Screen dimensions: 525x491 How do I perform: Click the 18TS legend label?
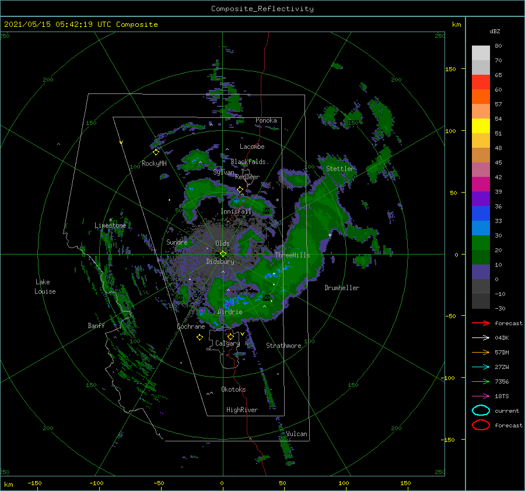coord(502,396)
